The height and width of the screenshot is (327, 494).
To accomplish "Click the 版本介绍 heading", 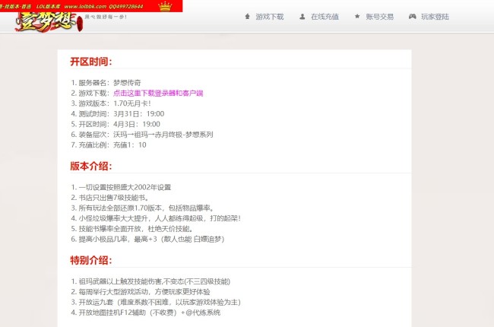I will (90, 167).
